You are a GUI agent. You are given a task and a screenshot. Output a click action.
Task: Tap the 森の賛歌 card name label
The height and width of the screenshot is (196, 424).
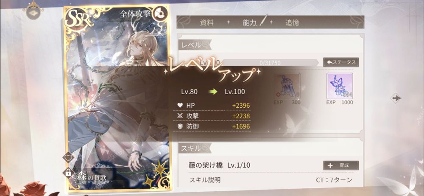(91, 178)
